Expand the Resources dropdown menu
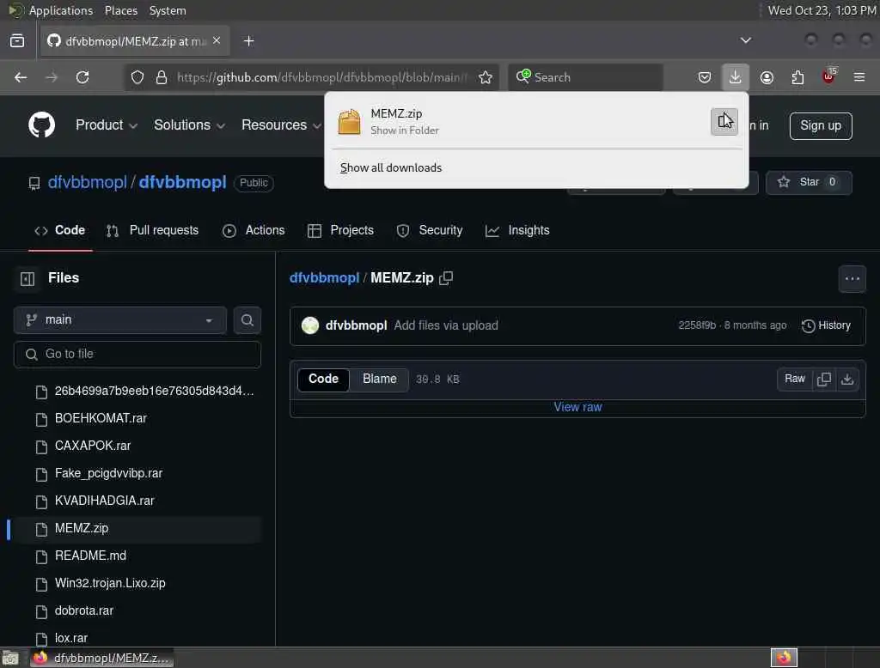The image size is (880, 668). (281, 125)
